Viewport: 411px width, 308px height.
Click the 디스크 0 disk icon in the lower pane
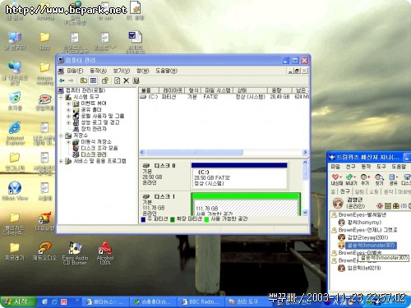click(x=146, y=166)
